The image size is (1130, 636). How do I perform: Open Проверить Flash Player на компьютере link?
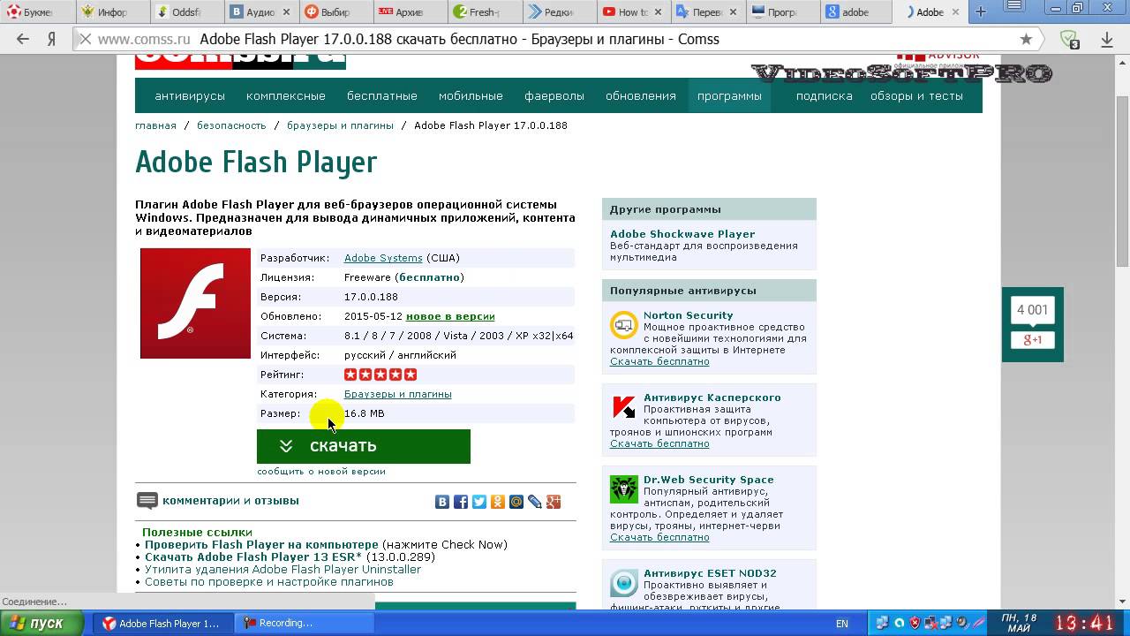click(261, 545)
